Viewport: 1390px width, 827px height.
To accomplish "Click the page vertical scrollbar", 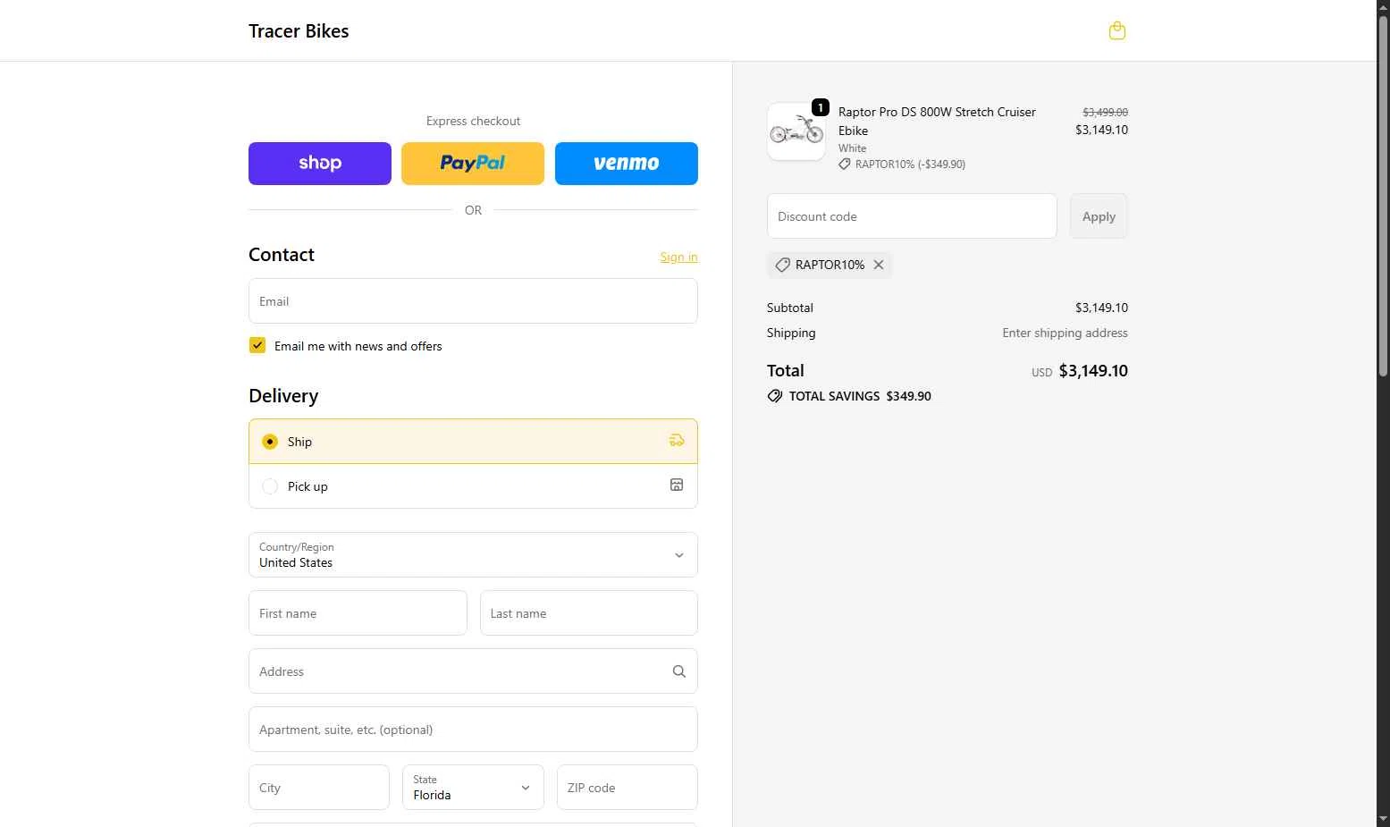I will pos(1383,197).
